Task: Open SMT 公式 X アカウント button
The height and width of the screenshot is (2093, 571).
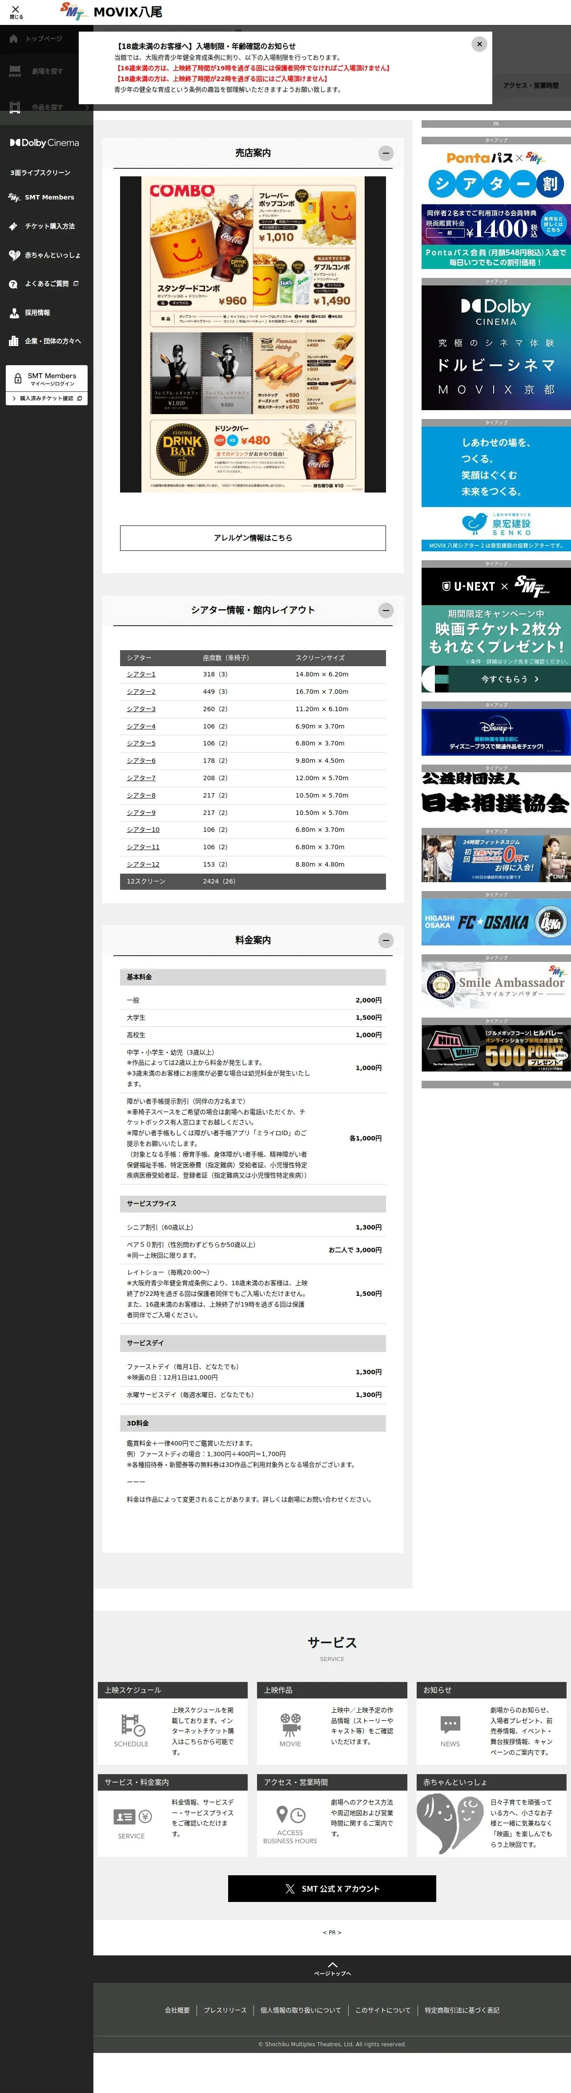Action: point(332,1889)
